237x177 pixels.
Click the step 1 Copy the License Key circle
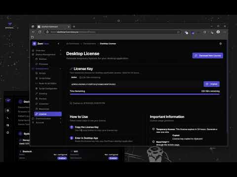point(72,127)
